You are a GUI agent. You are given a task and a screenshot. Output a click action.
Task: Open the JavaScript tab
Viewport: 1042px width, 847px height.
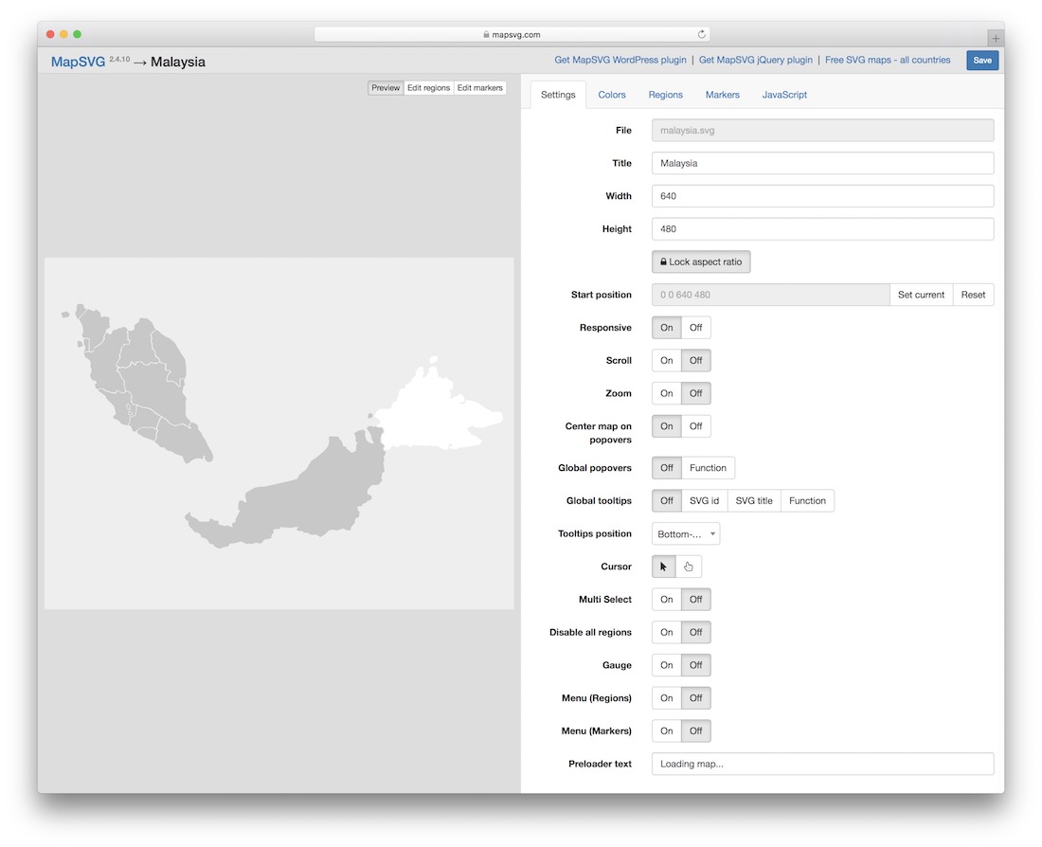pos(784,95)
